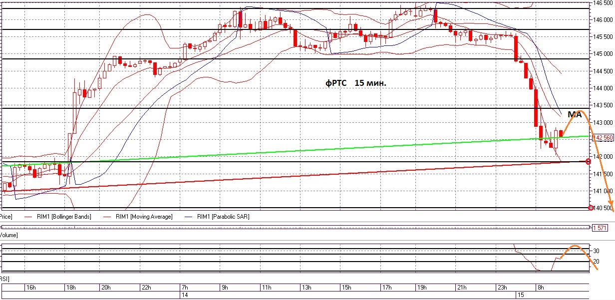Click the 146 000 price axis label
This screenshot has width=615, height=300.
[603, 20]
